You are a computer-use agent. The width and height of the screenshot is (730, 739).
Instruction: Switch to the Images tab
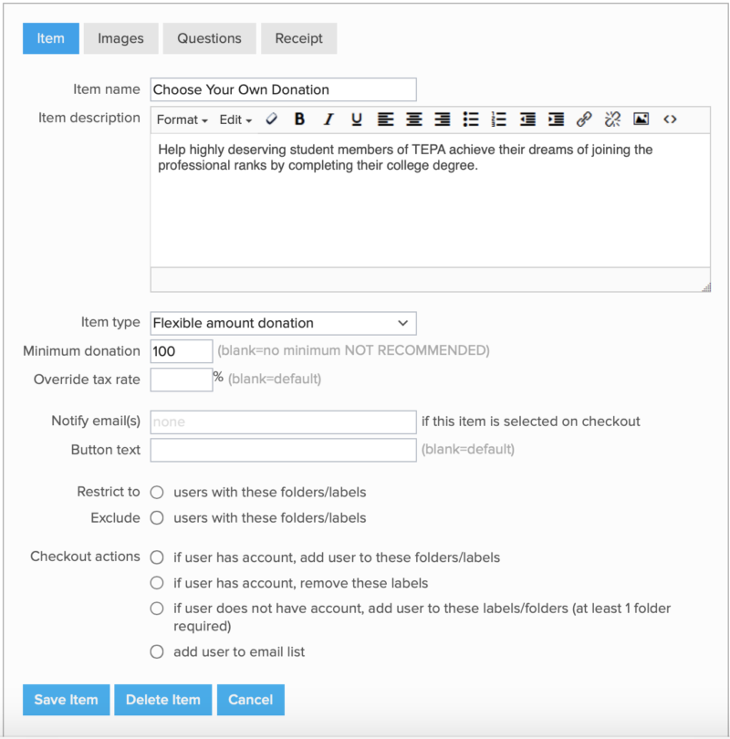(120, 38)
